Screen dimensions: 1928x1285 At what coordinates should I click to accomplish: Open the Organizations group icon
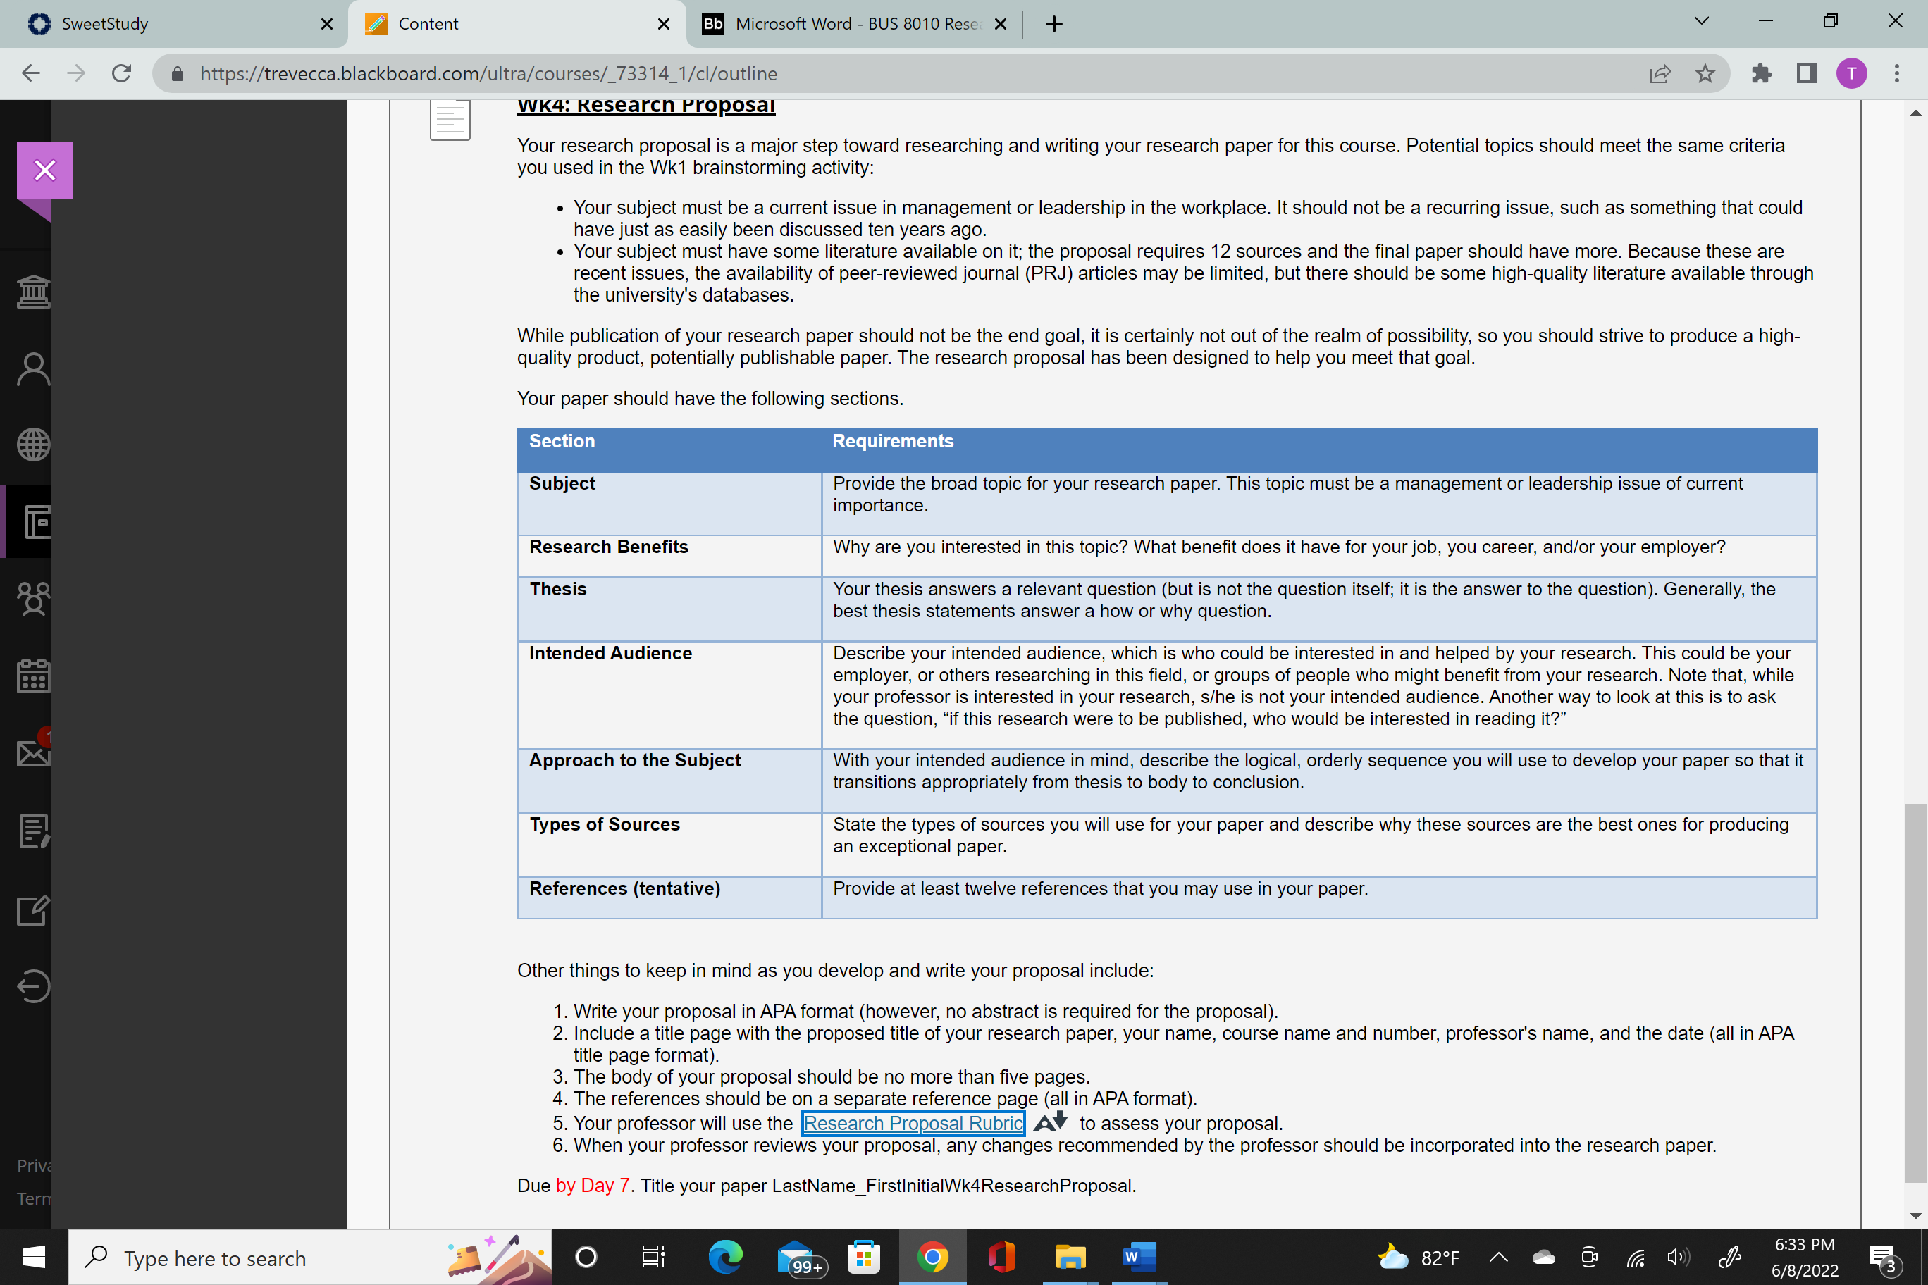click(34, 598)
